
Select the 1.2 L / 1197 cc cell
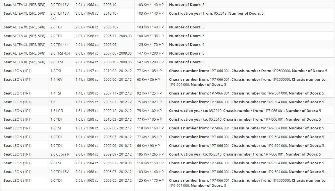click(87, 71)
